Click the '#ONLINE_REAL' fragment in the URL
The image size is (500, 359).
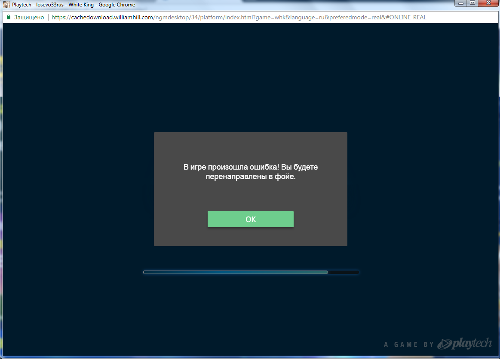(x=407, y=17)
